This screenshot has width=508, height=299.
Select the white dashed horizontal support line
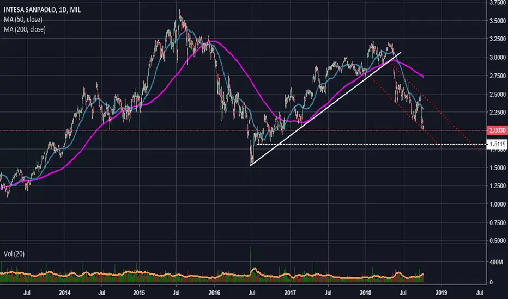point(371,144)
